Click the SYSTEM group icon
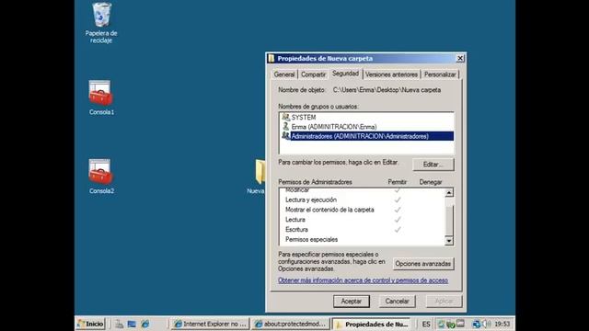The height and width of the screenshot is (331, 589). (x=286, y=117)
